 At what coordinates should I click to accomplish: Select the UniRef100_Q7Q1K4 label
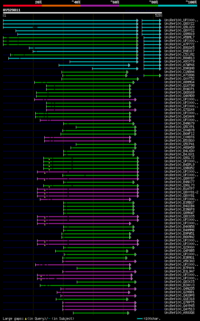pyautogui.click(x=180, y=110)
